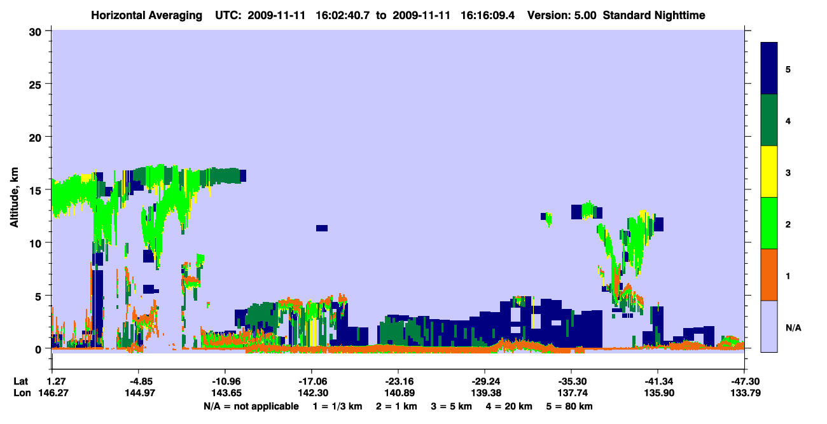Click latitude value -29.24
The width and height of the screenshot is (827, 424).
coord(485,381)
